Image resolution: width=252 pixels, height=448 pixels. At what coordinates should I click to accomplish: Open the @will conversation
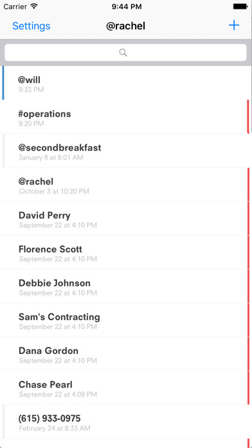126,83
